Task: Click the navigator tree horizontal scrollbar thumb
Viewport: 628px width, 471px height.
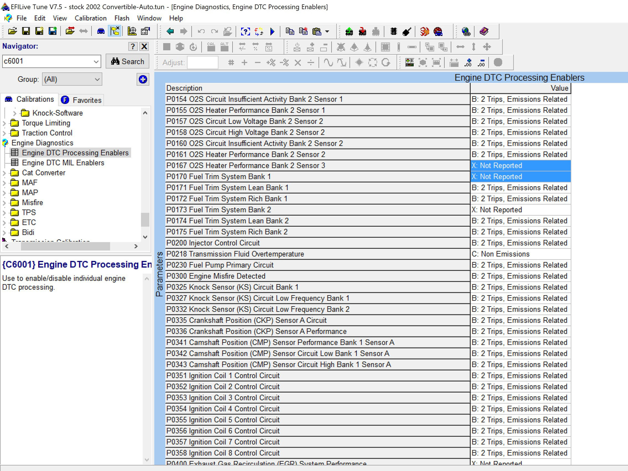Action: tap(65, 246)
